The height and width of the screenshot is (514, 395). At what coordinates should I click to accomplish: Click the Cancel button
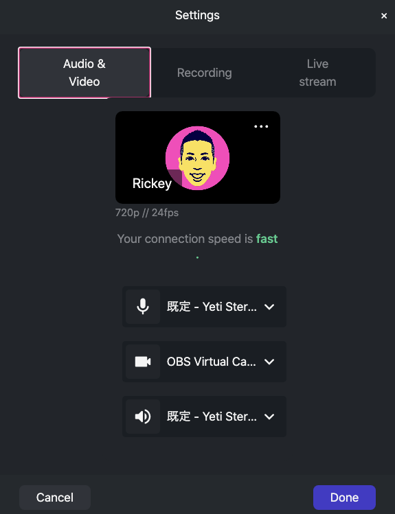pos(55,498)
